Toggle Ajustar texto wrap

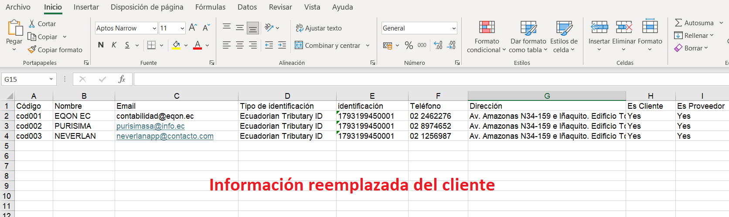point(319,28)
